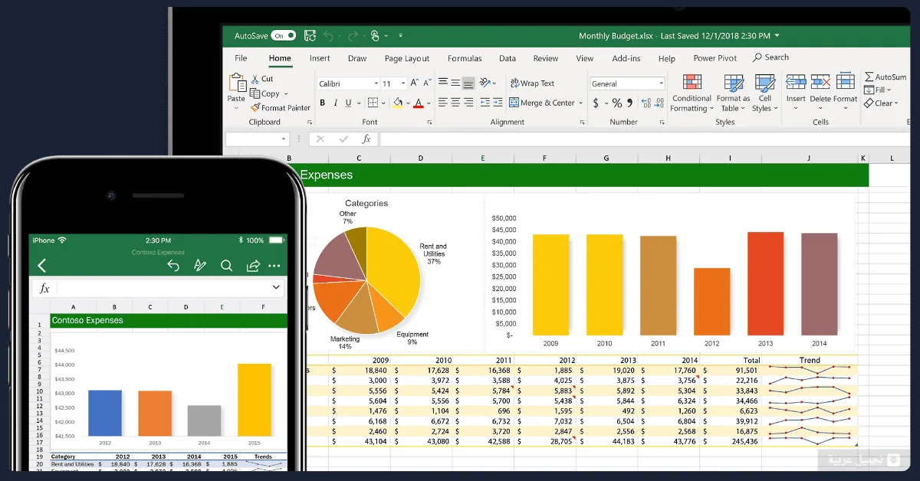Click the Copy button
920x481 pixels.
tap(265, 93)
